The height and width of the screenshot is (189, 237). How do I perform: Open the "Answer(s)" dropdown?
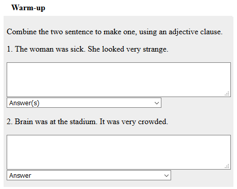point(84,103)
